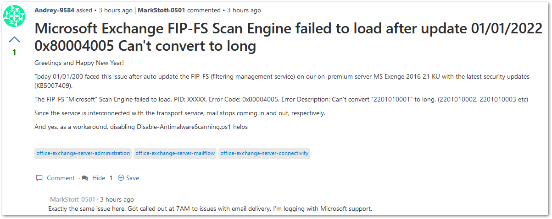Hide the comments using Hide link
Screen dimensions: 552x219
coord(99,178)
